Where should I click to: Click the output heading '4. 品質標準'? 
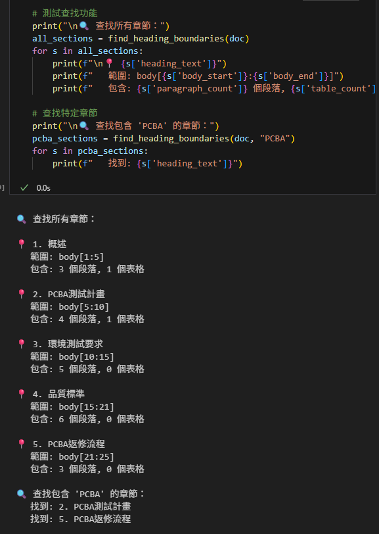58,395
